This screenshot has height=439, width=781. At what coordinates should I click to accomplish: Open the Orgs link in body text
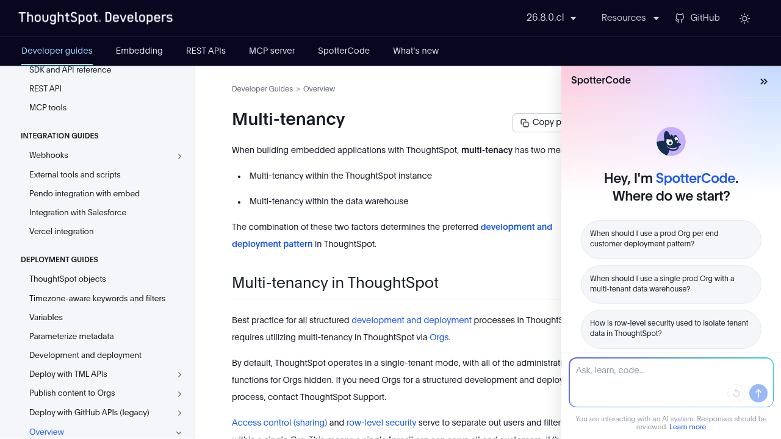439,337
